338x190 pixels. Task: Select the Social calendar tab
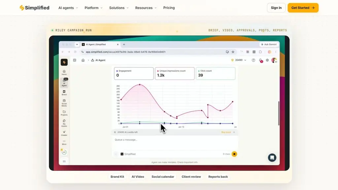163,177
